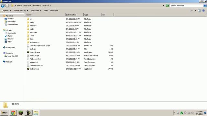Click the change view icon
207x116 pixels.
pos(192,11)
